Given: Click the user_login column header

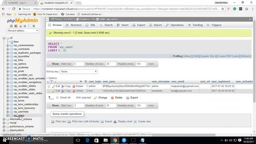Looking at the screenshot, I should (95, 82).
